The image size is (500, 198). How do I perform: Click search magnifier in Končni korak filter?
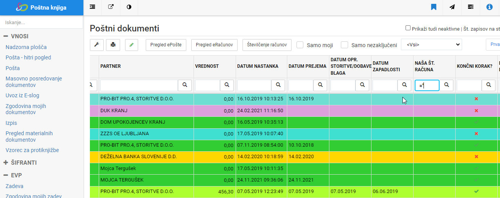click(x=489, y=85)
